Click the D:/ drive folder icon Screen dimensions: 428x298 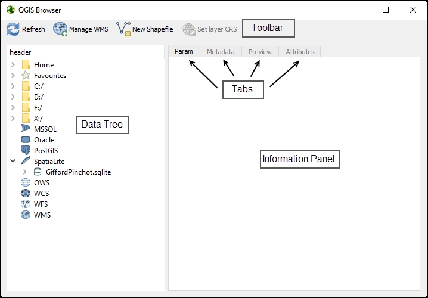(x=26, y=97)
